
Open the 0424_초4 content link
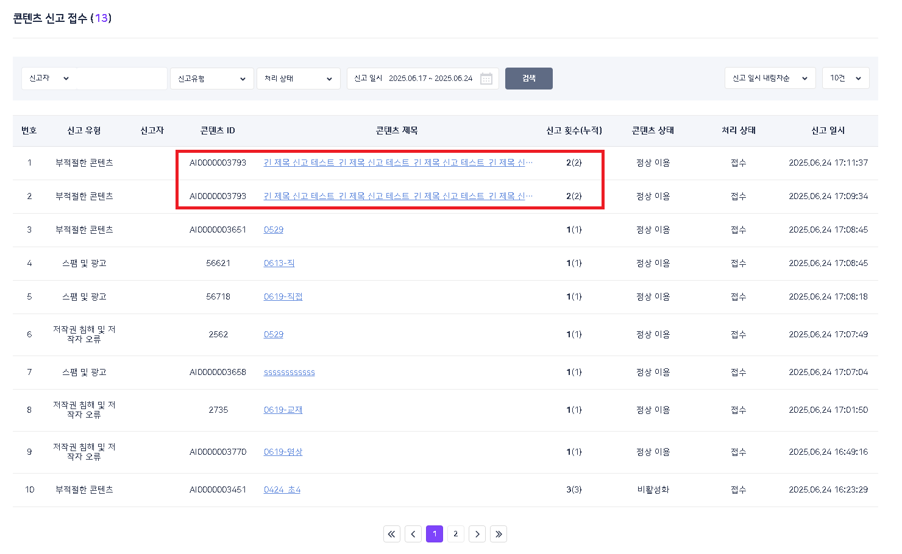pos(282,489)
